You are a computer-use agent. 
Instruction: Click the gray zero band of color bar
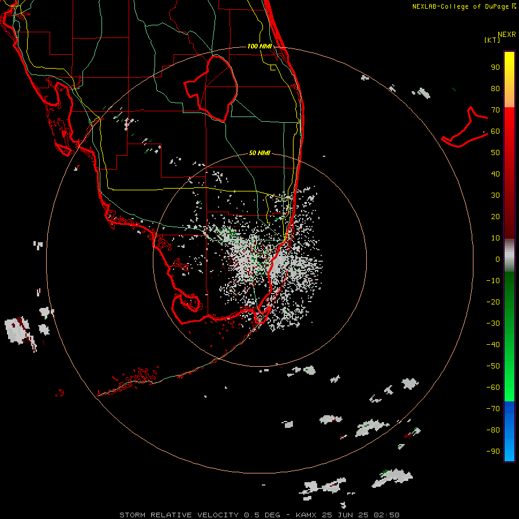click(509, 255)
